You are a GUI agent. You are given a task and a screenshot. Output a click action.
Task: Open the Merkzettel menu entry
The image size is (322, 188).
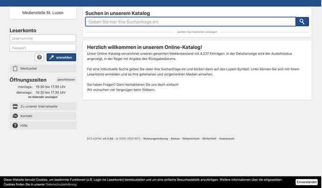tap(43, 68)
